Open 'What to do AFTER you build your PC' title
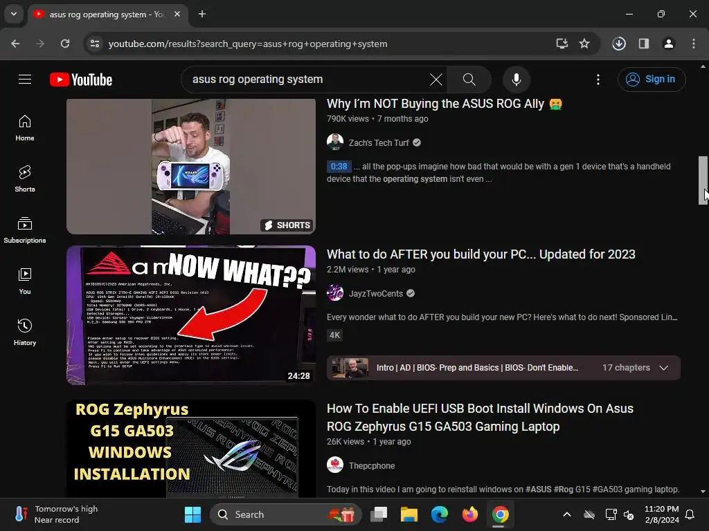Image resolution: width=709 pixels, height=531 pixels. coord(481,254)
